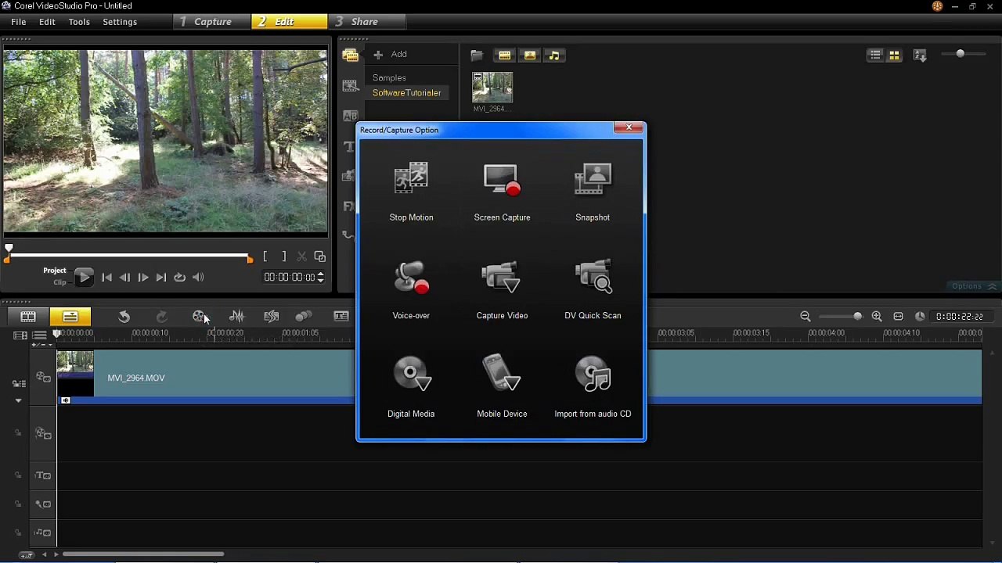The height and width of the screenshot is (563, 1002).
Task: Undo the last action in timeline toolbar
Action: pos(124,317)
